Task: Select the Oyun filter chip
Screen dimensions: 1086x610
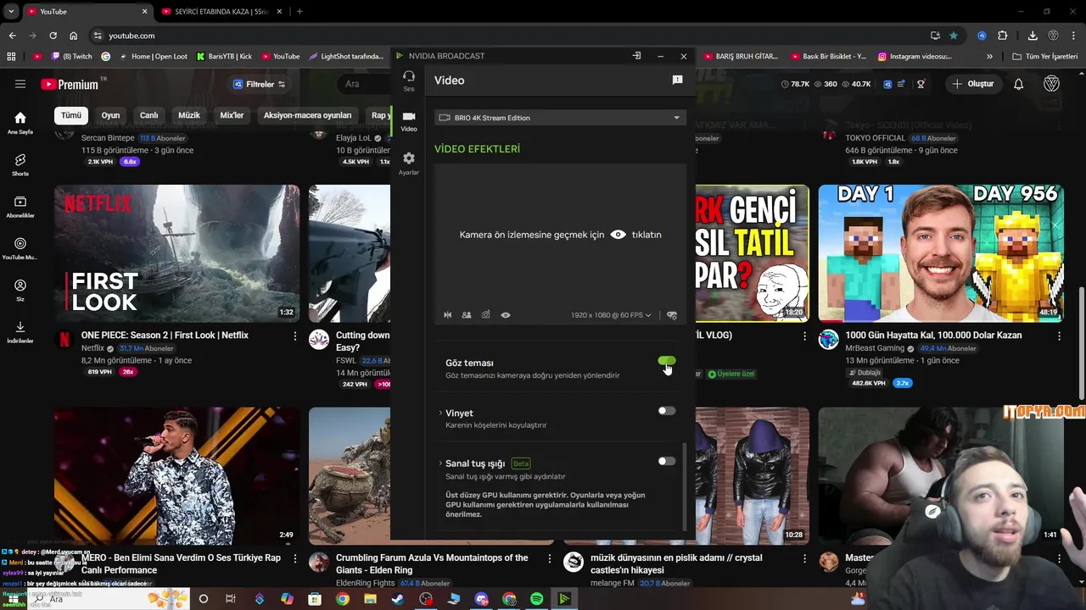Action: (x=111, y=115)
